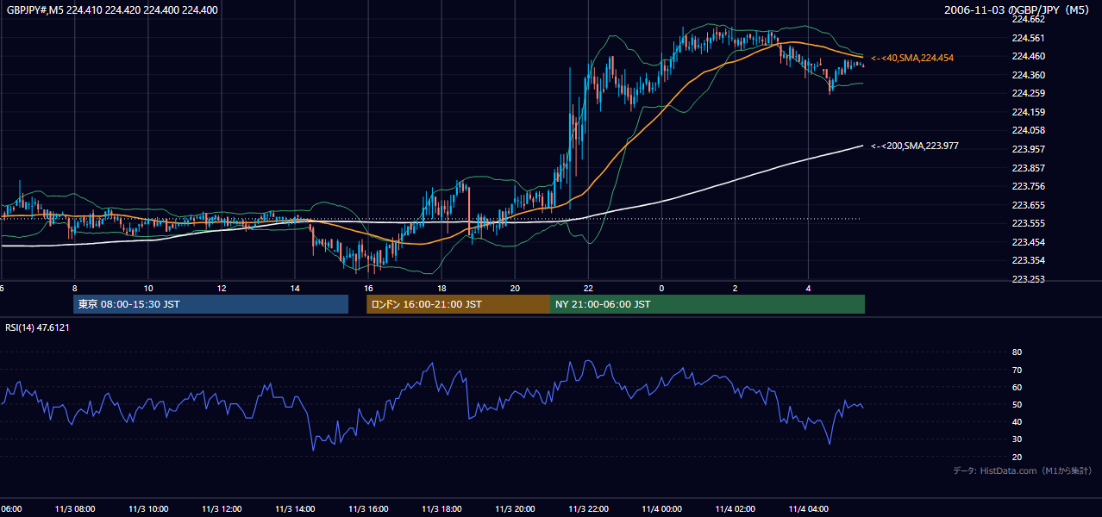Click the 11/3 12:00 time axis label
Screen dimensions: 1102x517
click(222, 509)
